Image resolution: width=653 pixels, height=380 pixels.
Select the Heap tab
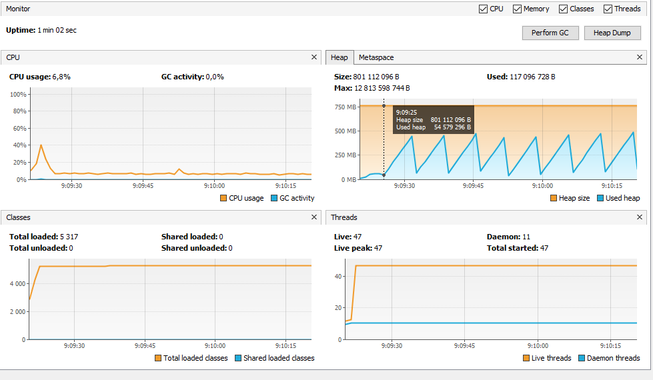pos(339,57)
